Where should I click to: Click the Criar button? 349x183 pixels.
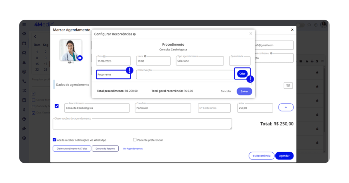pyautogui.click(x=242, y=74)
